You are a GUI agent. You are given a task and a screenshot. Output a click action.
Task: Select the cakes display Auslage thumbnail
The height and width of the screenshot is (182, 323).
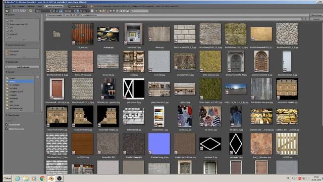[108, 34]
